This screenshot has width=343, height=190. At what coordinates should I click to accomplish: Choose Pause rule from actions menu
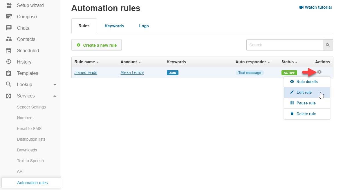point(307,103)
